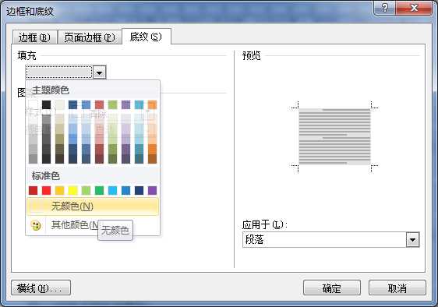Close the 边框和底纹 dialog
This screenshot has width=438, height=307.
[x=414, y=8]
